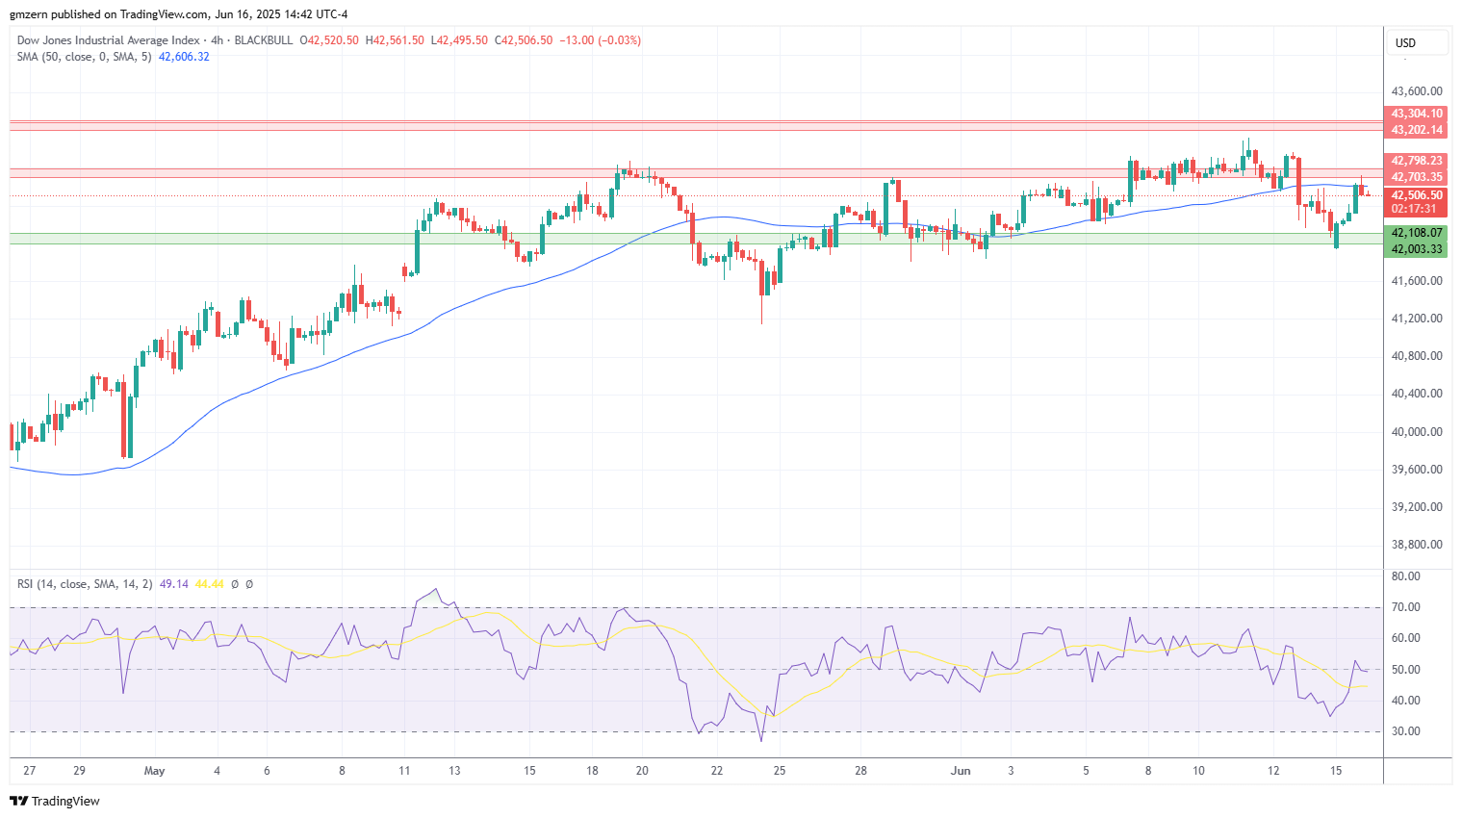Click the blue SMA value 42,606.32
Viewport: 1462px width, 818px height.
pyautogui.click(x=184, y=57)
